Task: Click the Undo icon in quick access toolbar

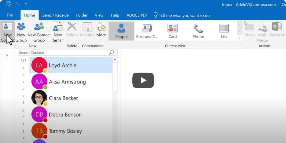Action: 18,4
